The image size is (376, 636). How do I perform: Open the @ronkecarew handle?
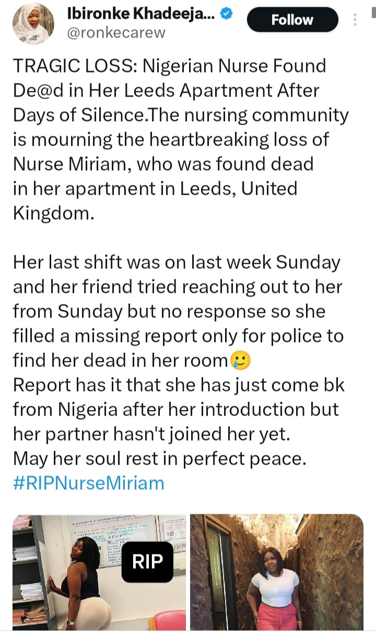point(116,32)
